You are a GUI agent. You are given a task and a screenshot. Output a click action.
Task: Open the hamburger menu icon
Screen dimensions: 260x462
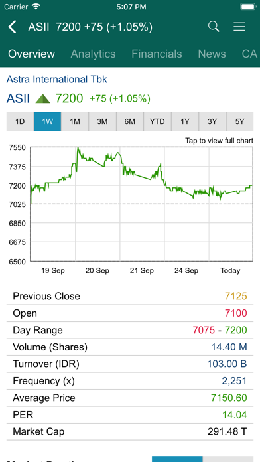(239, 27)
